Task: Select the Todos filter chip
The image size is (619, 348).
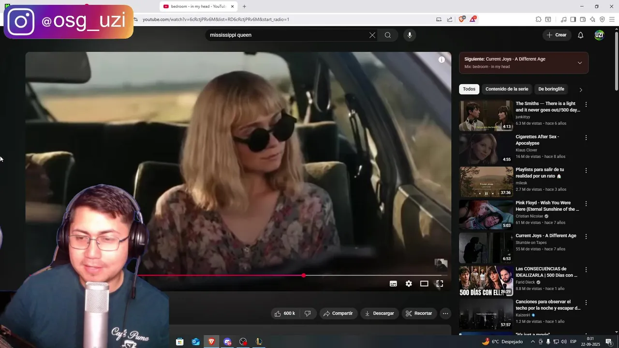Action: click(x=469, y=89)
